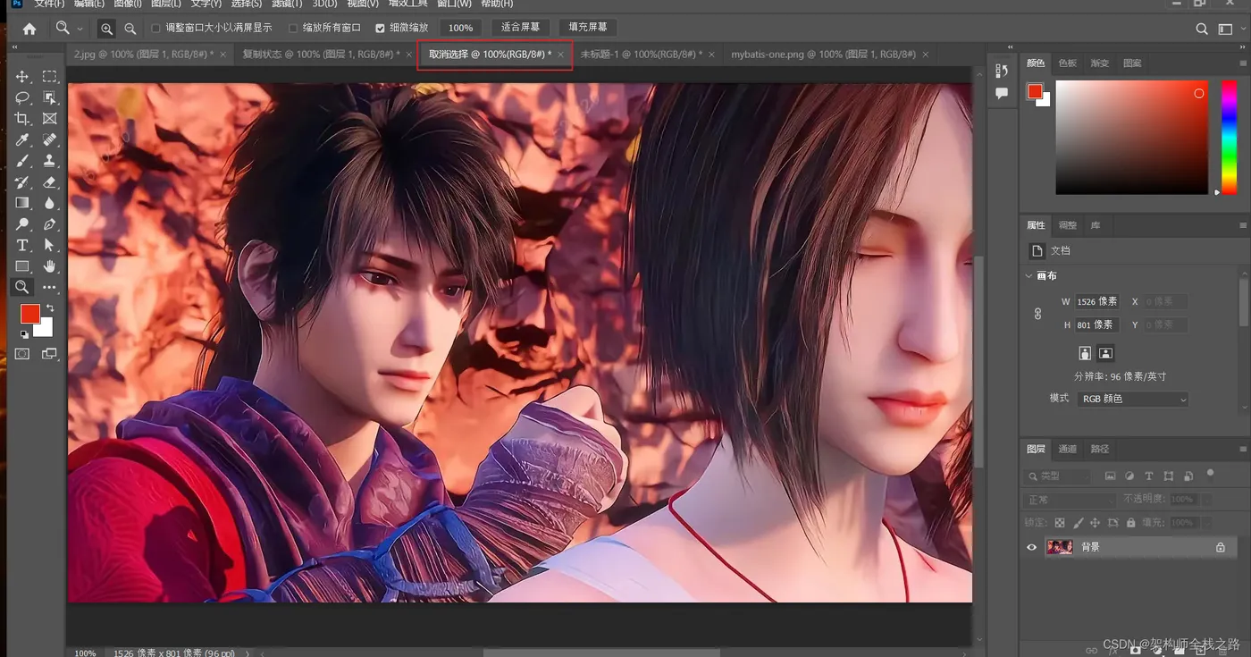Click zoom in magnifier in options bar
The image size is (1251, 657).
click(106, 29)
